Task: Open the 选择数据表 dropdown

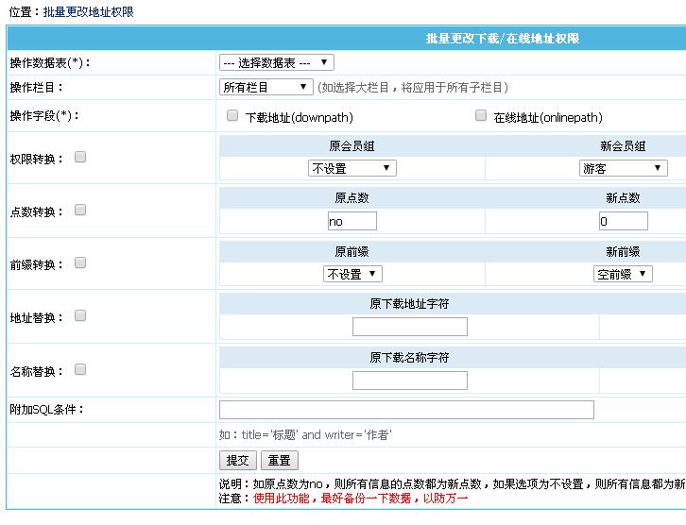Action: [277, 62]
